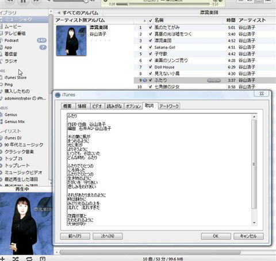Create a new playlist with the plus icon

click(x=2, y=259)
